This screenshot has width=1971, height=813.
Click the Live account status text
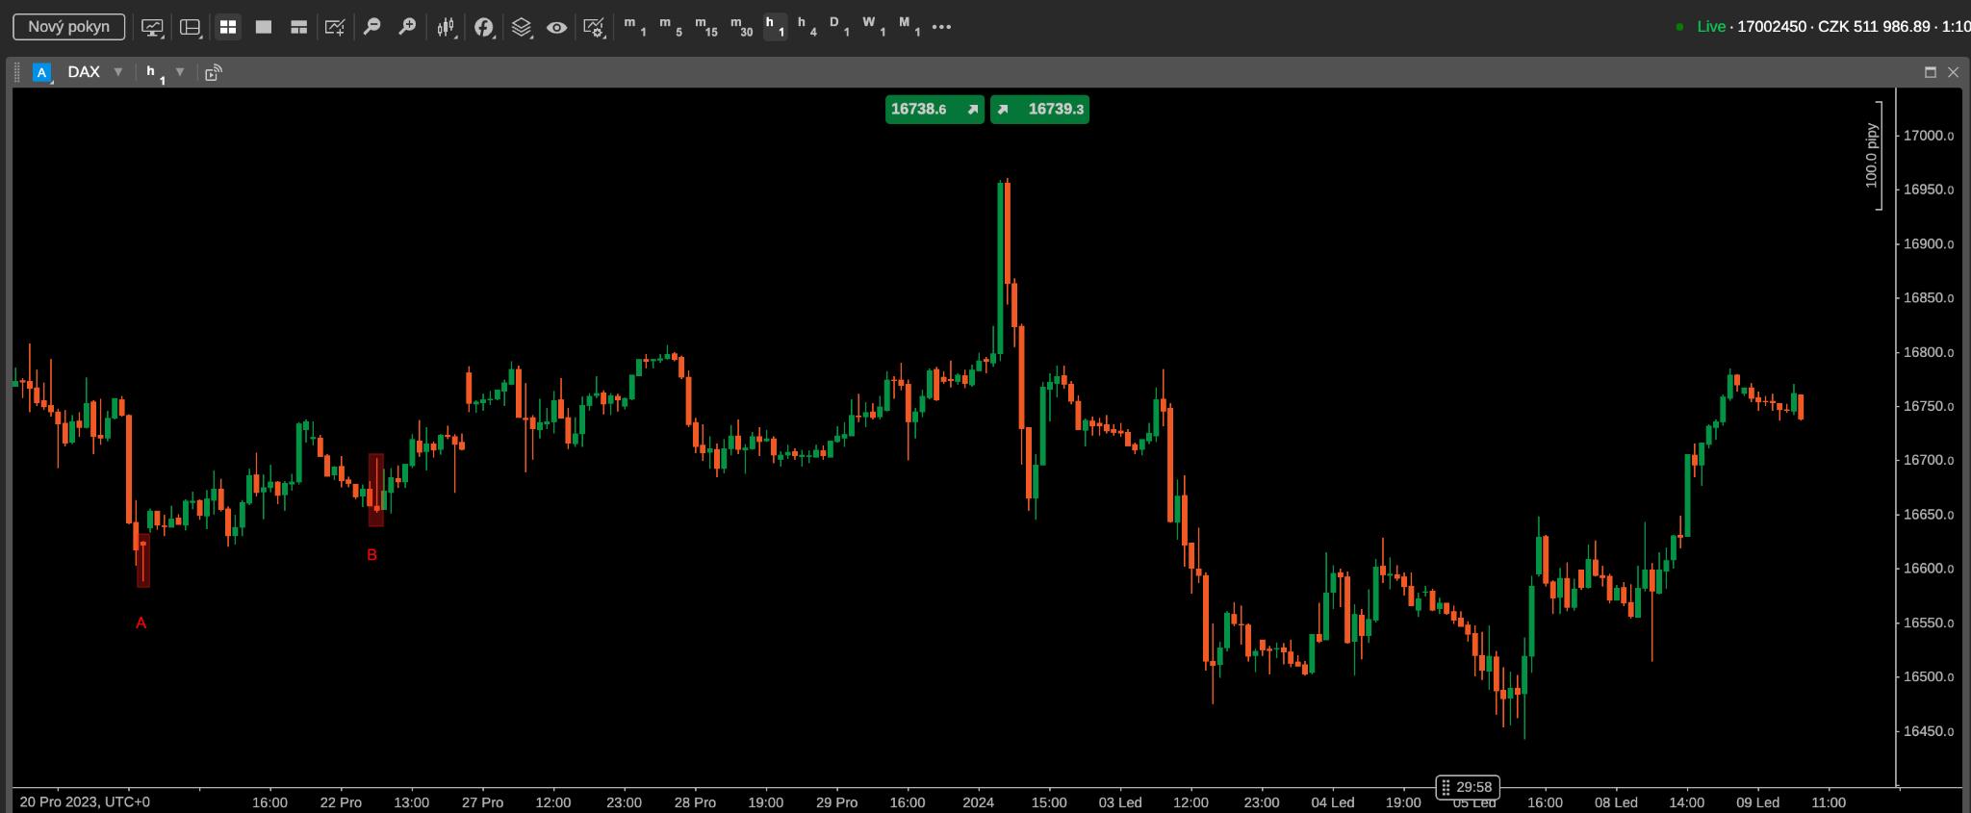[x=1711, y=27]
